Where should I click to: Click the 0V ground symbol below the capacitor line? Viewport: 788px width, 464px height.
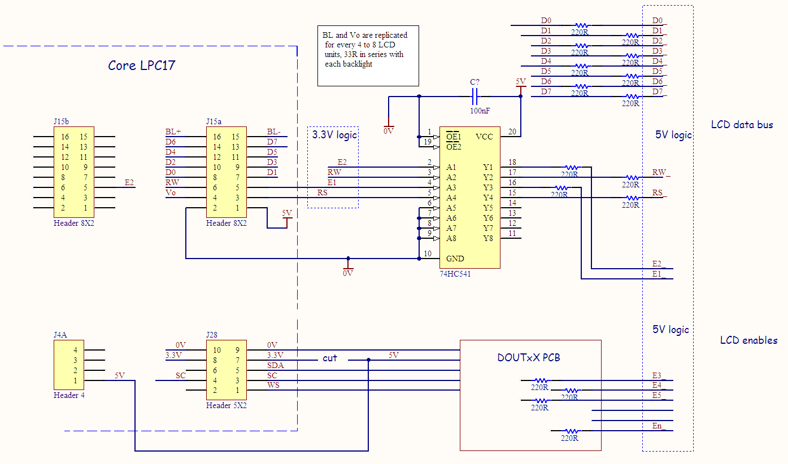(x=389, y=129)
